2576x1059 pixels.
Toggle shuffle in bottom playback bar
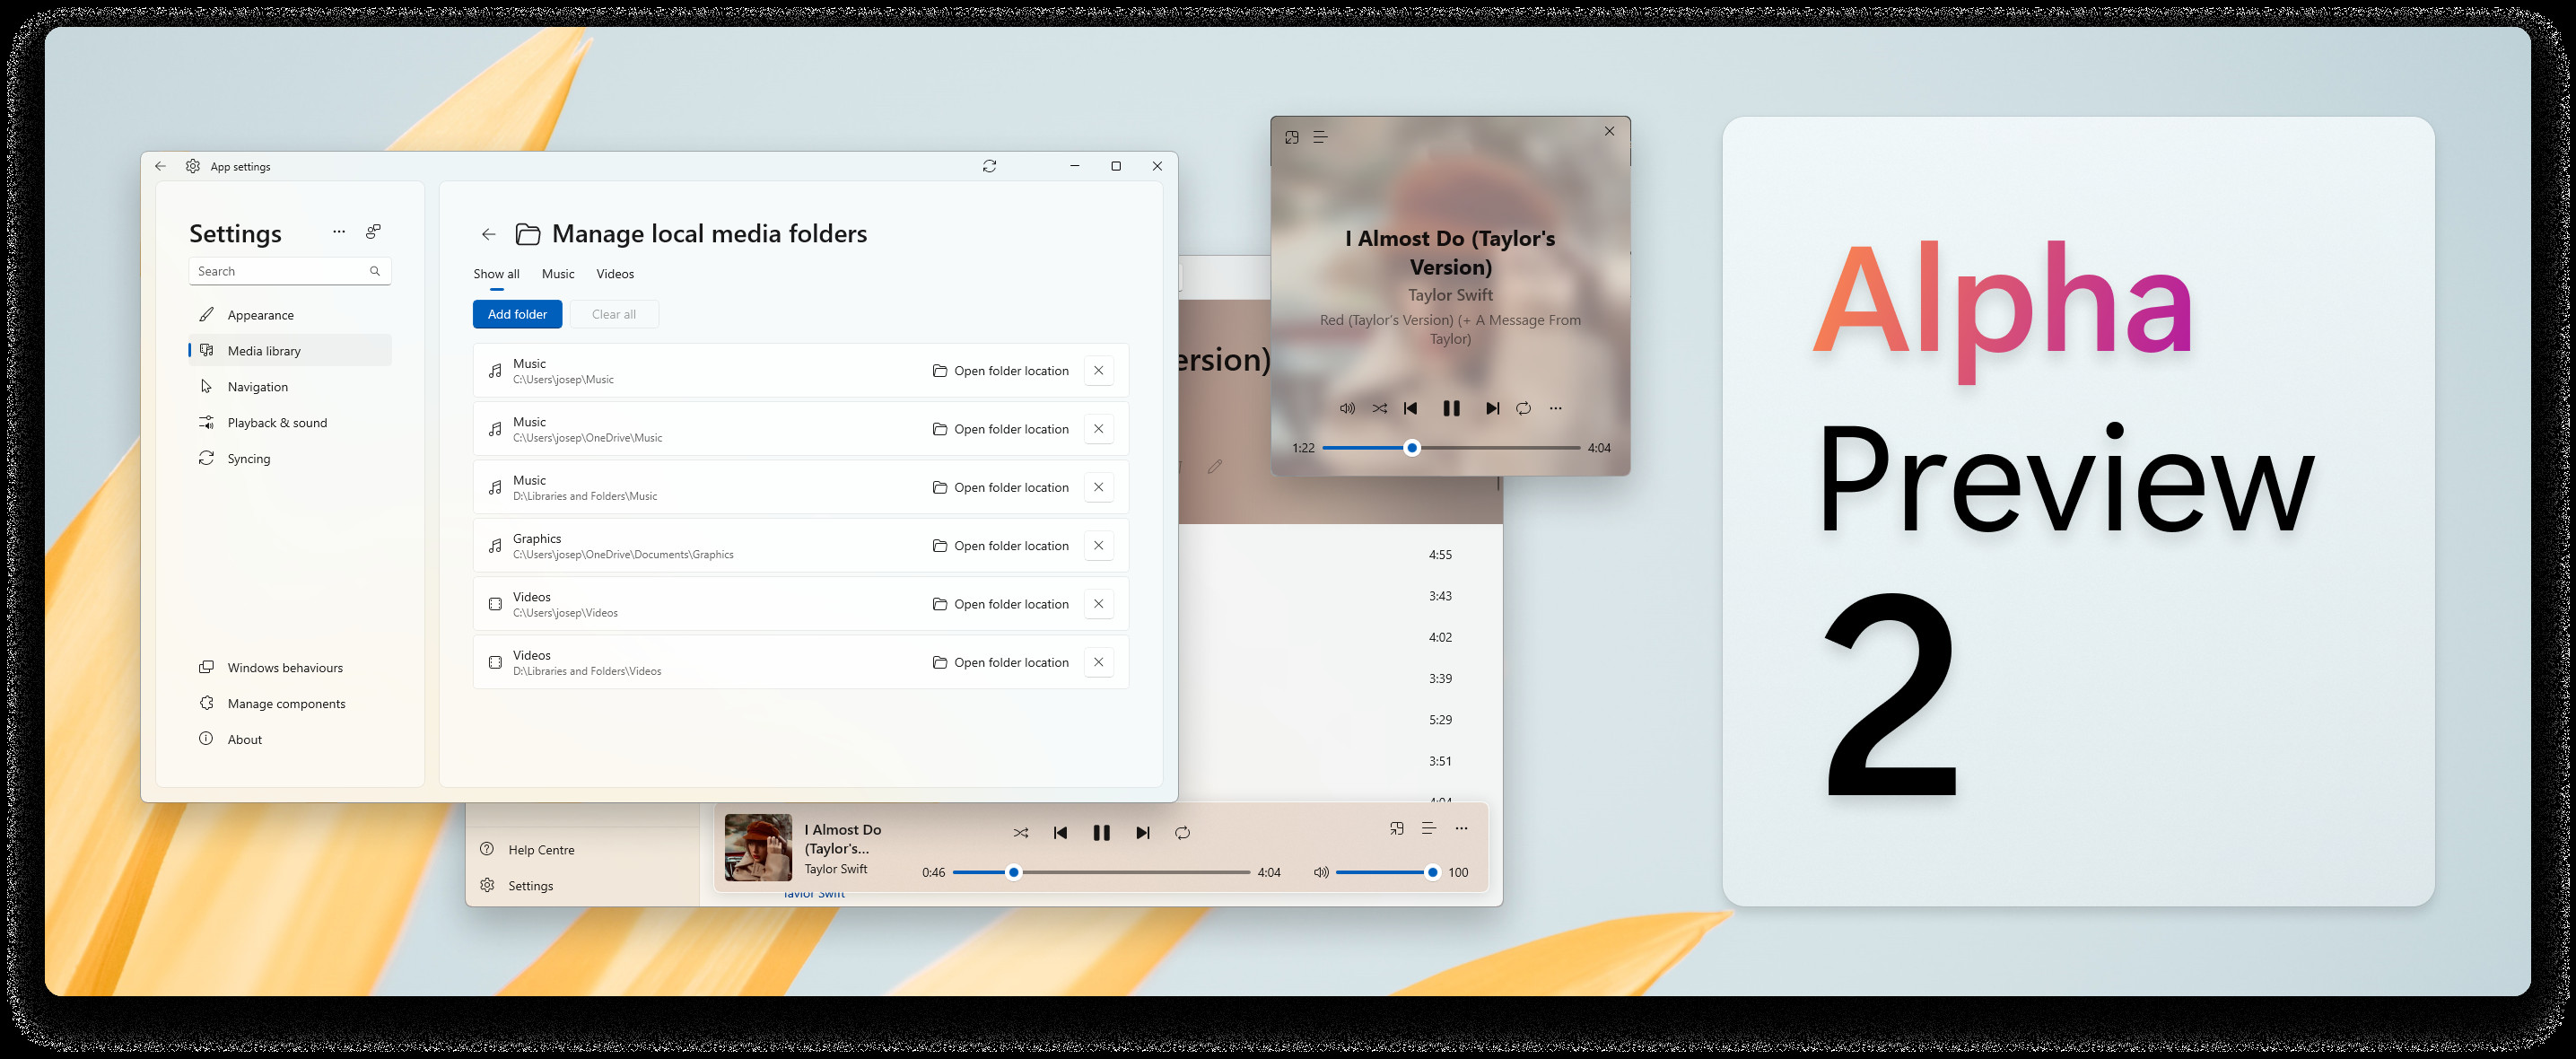coord(1020,833)
